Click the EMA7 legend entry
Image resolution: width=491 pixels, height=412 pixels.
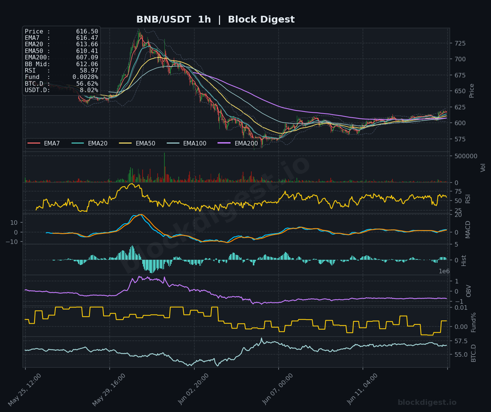44,143
